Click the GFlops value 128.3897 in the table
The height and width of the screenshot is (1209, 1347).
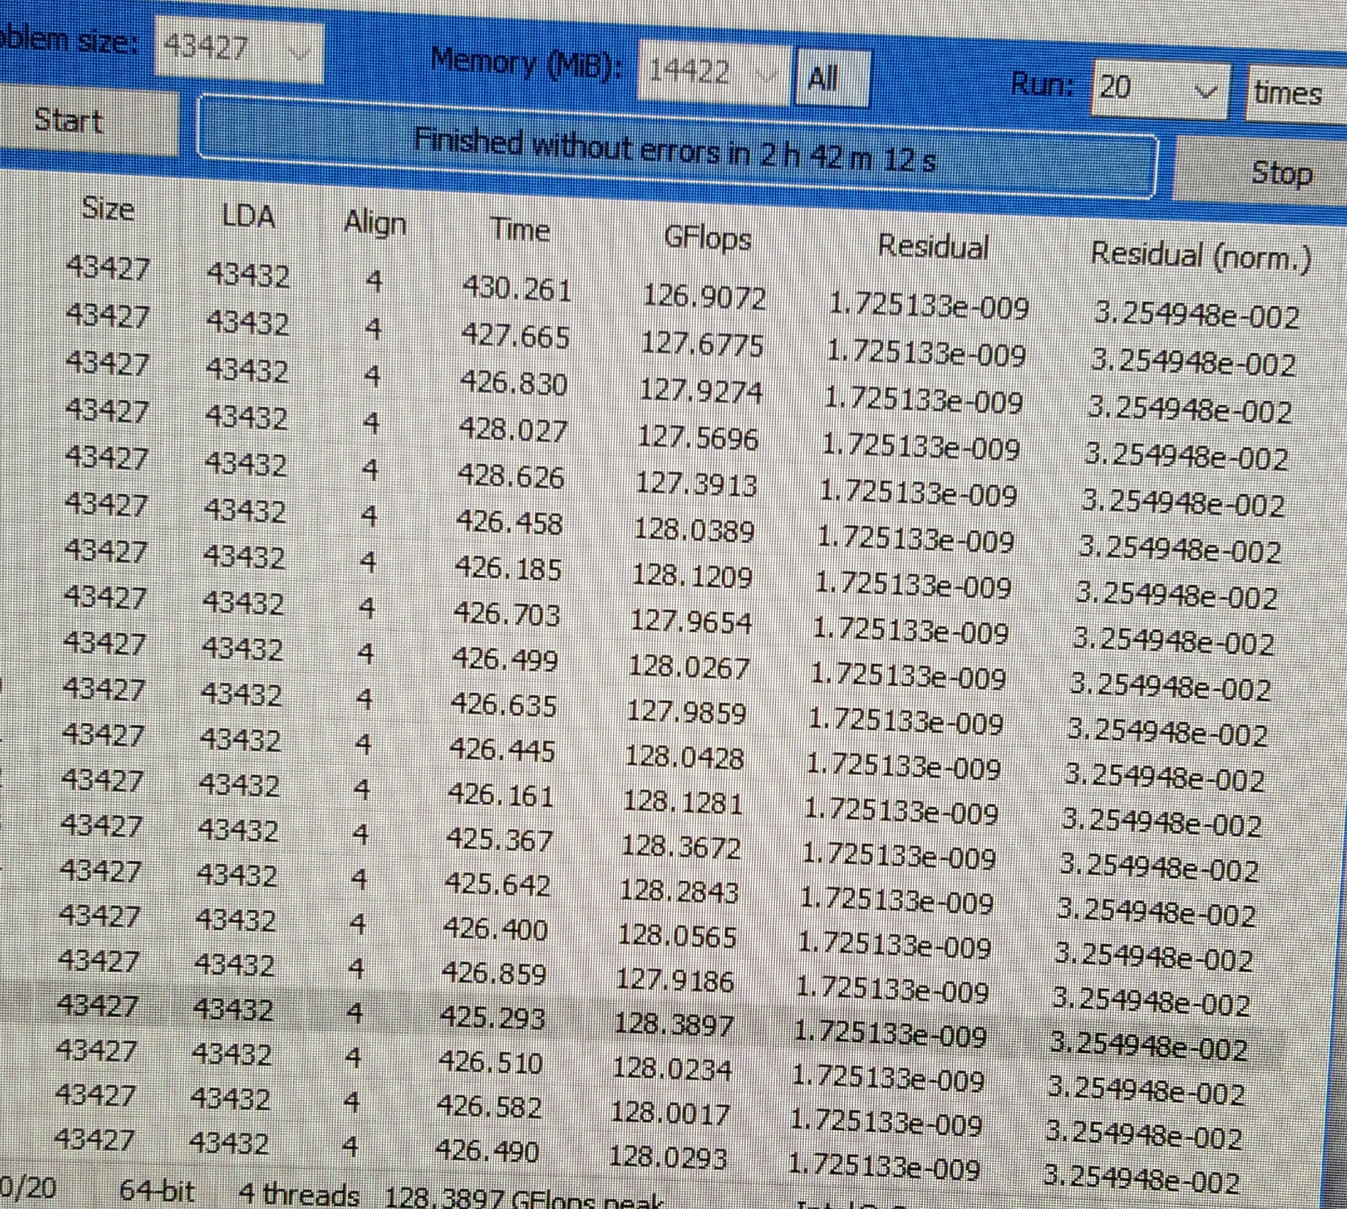coord(673,1026)
